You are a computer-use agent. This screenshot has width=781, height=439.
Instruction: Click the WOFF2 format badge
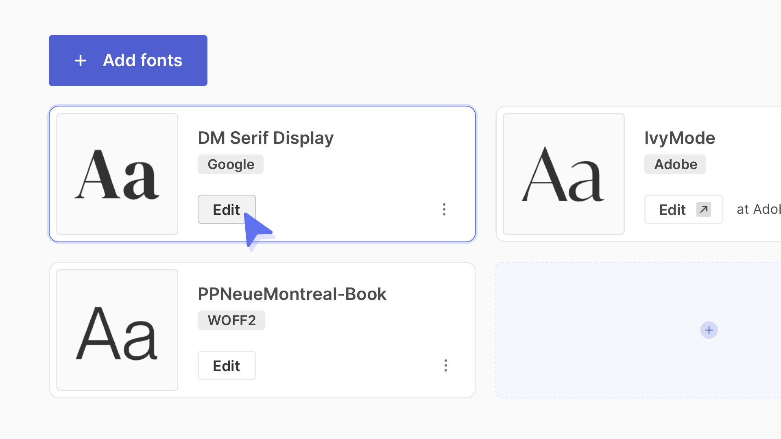(231, 320)
